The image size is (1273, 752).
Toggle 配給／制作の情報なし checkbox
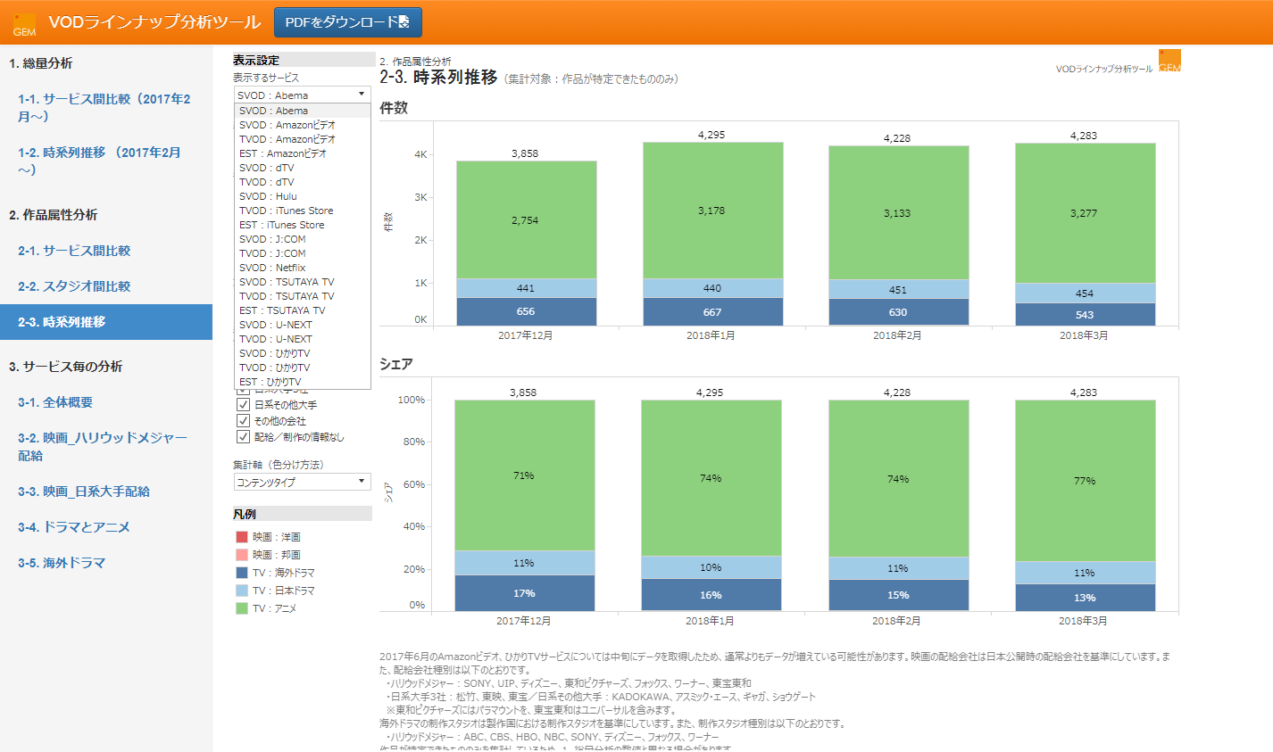coord(243,437)
